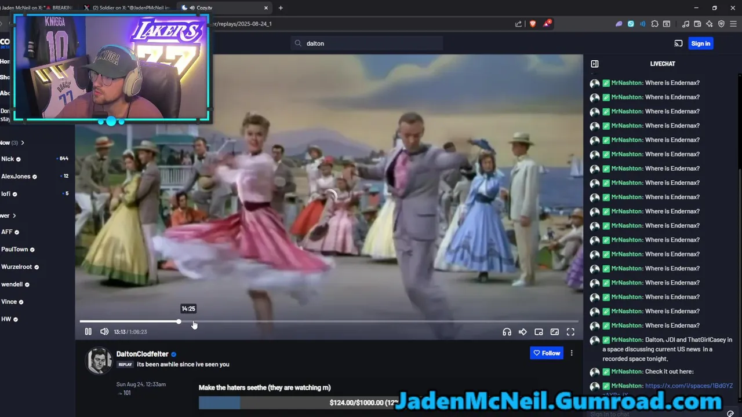Click the search box containing dalton
The image size is (742, 417).
367,43
